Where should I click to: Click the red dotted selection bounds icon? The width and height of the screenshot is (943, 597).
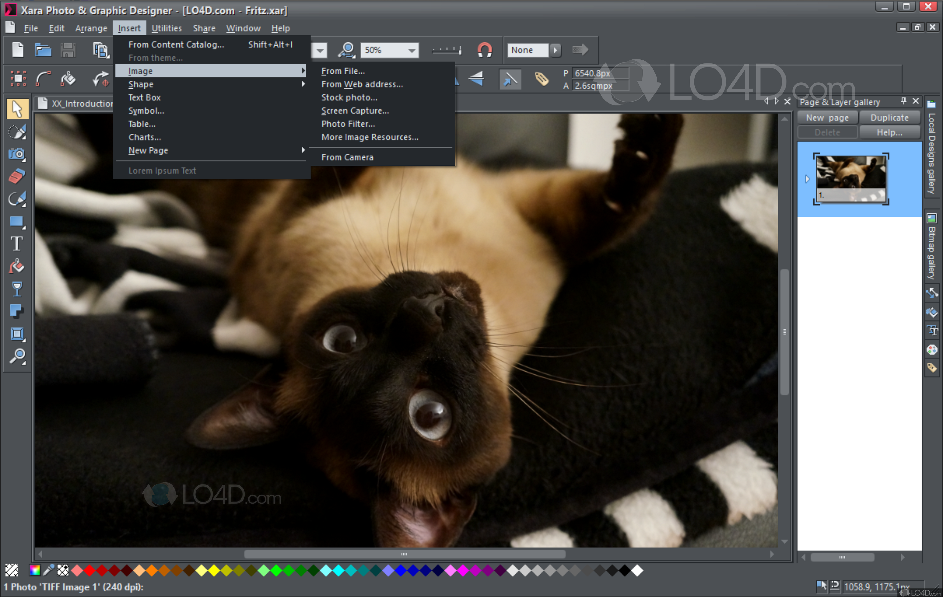pos(18,78)
